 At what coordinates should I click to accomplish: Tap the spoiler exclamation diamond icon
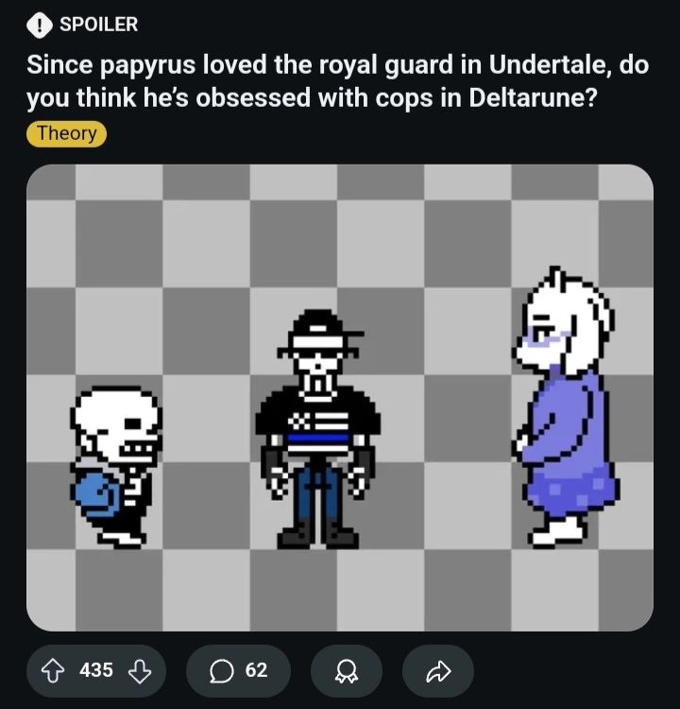40,25
